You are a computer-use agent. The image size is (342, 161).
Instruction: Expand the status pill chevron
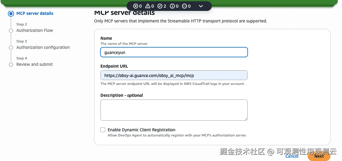pos(201,6)
